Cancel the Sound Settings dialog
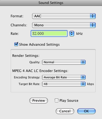 pos(65,111)
